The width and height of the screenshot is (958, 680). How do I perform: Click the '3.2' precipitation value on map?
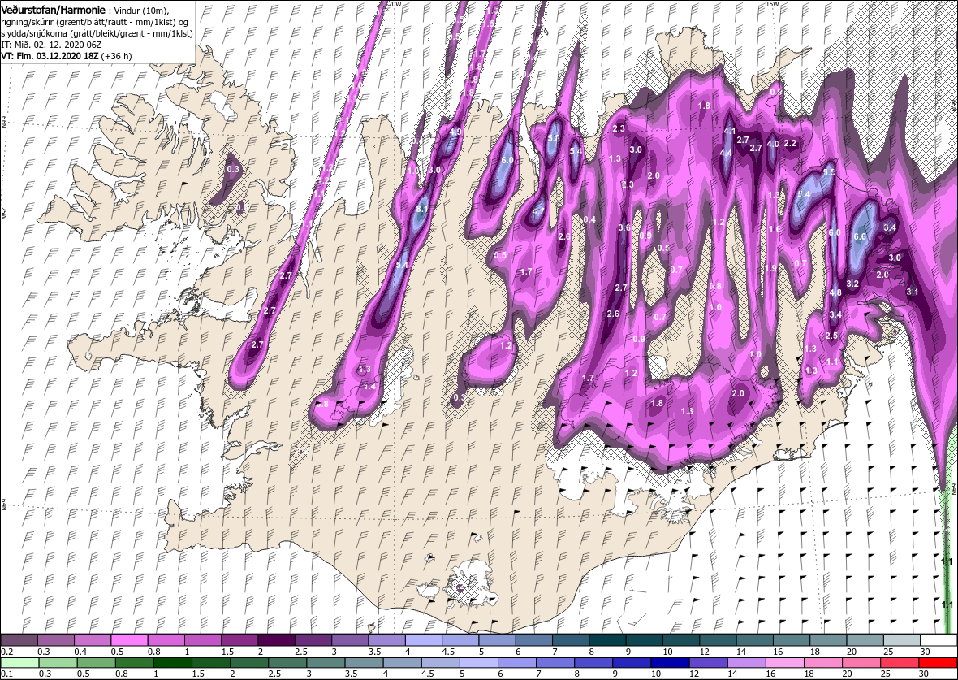click(x=853, y=284)
